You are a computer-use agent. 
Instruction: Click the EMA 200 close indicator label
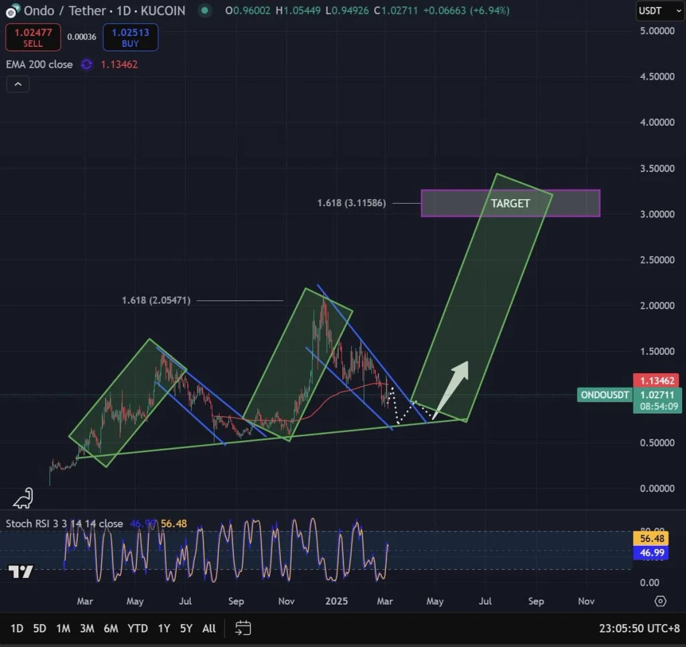point(40,64)
